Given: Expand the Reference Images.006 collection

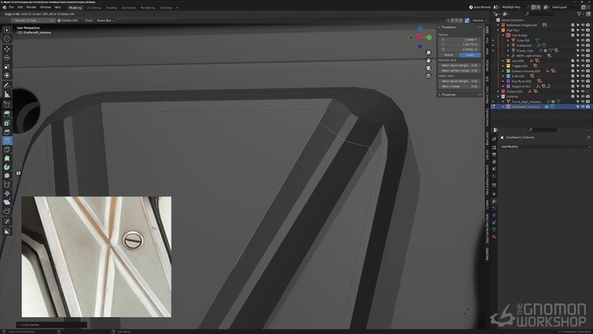Looking at the screenshot, I should [x=498, y=25].
